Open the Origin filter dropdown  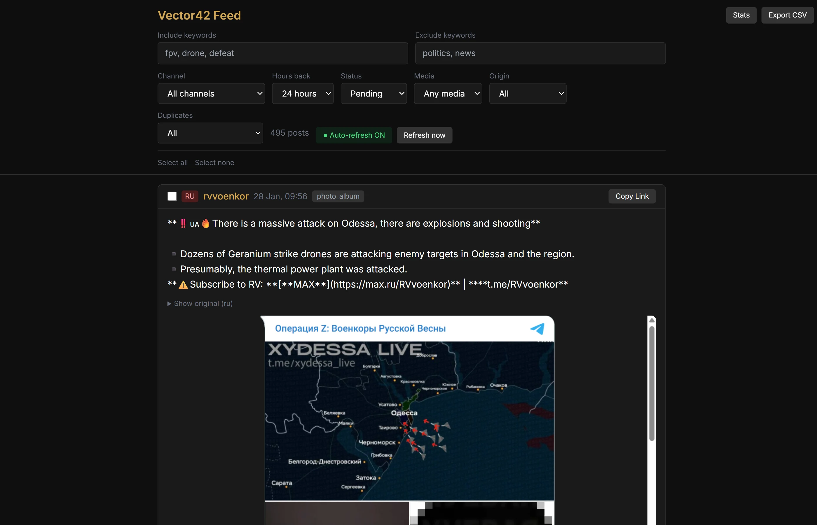[x=528, y=93]
